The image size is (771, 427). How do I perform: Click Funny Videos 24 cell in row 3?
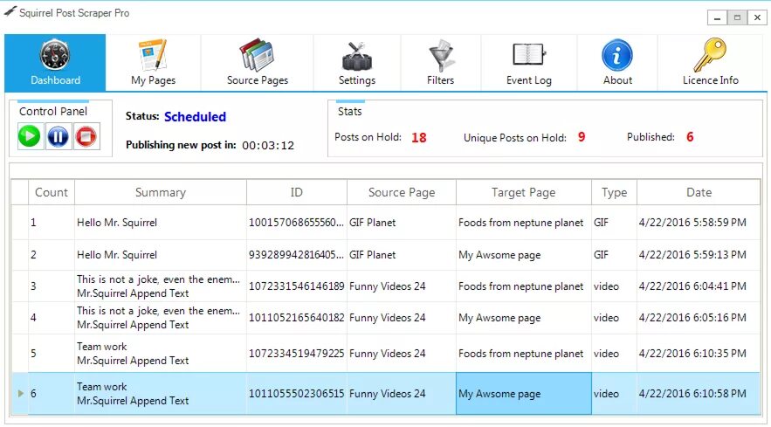(402, 286)
